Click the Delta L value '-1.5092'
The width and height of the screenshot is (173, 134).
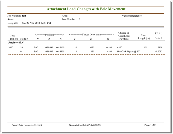coord(159,52)
